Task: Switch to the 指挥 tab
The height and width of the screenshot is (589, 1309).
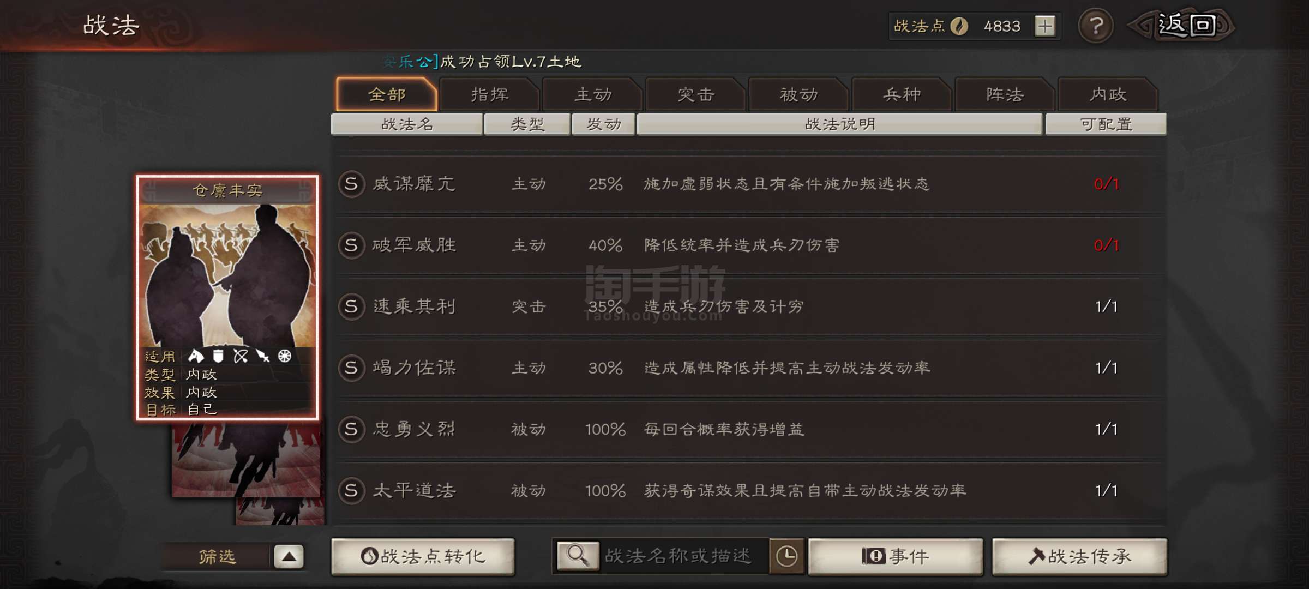Action: click(x=489, y=94)
